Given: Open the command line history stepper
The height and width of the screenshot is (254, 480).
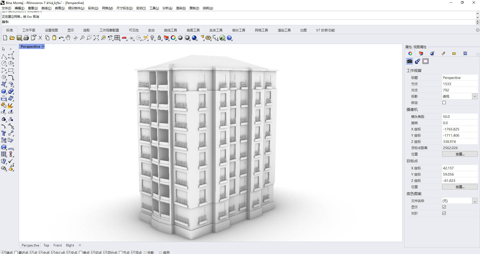Looking at the screenshot, I should click(x=477, y=22).
